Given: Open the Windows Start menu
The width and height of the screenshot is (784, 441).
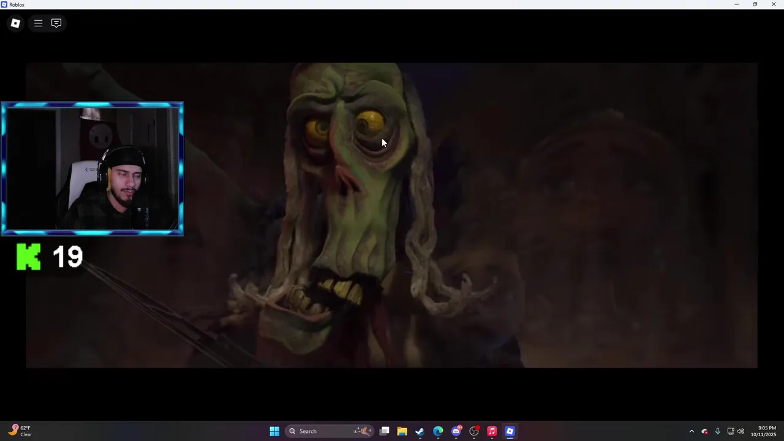Looking at the screenshot, I should pos(274,431).
